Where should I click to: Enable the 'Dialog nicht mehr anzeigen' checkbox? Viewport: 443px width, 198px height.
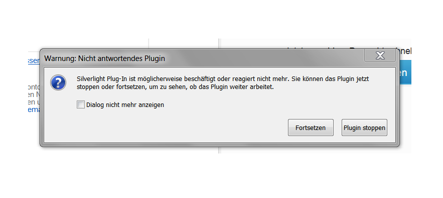(x=81, y=105)
